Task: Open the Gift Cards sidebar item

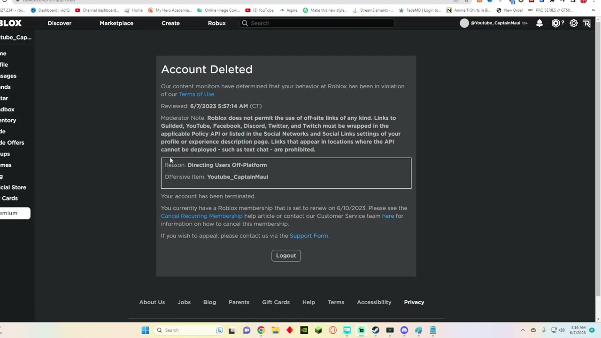Action: [9, 198]
